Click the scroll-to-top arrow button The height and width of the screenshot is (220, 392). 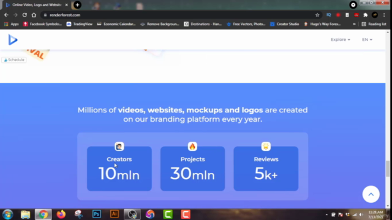pos(371,194)
